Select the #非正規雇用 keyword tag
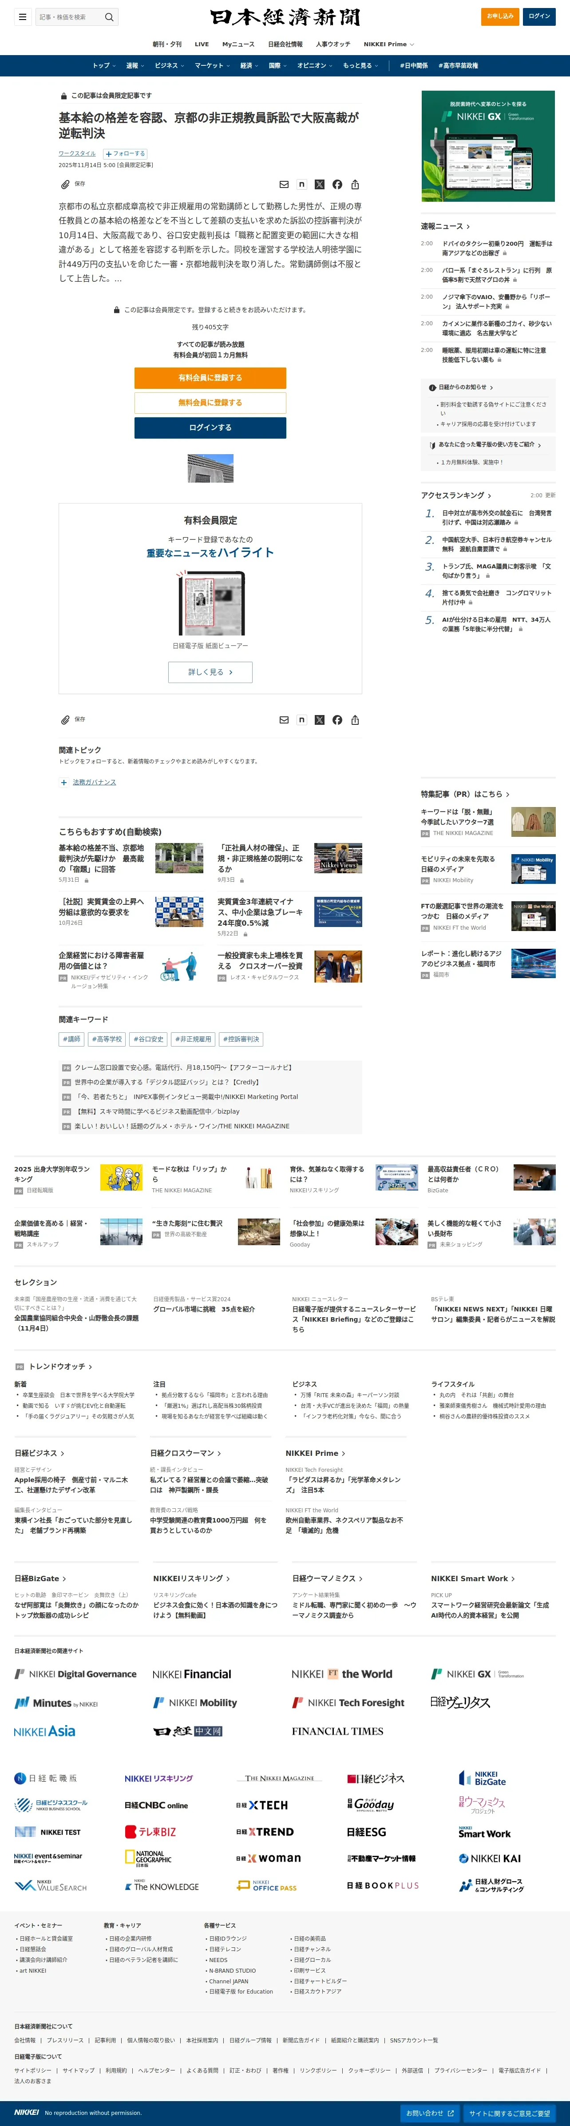Screen dimensions: 570x2126 (x=193, y=1039)
